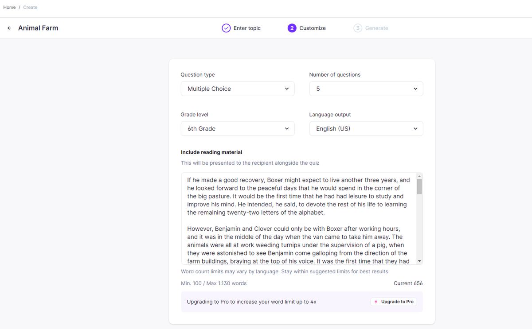Viewport: 532px width, 329px height.
Task: Click the purple number 2 step circle
Action: click(x=292, y=28)
